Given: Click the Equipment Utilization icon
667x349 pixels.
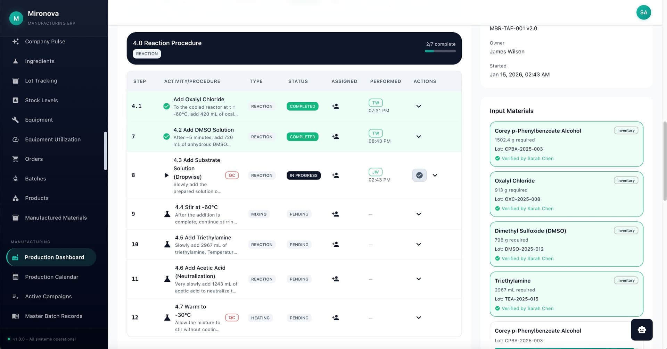Looking at the screenshot, I should (16, 139).
